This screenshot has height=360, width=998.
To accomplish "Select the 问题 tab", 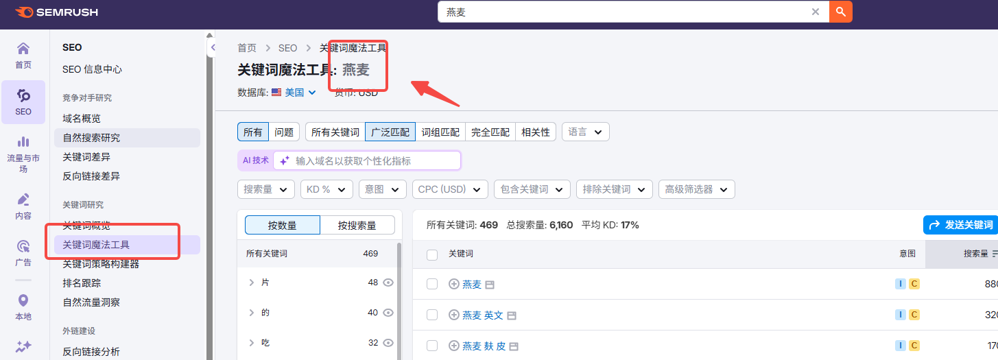I will click(x=284, y=132).
